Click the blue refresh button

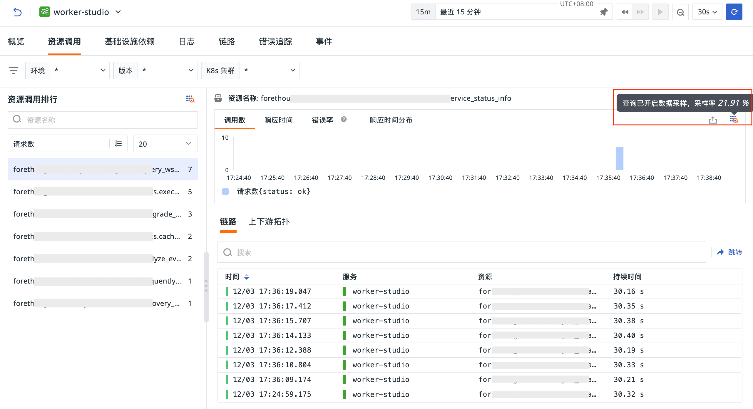point(734,12)
